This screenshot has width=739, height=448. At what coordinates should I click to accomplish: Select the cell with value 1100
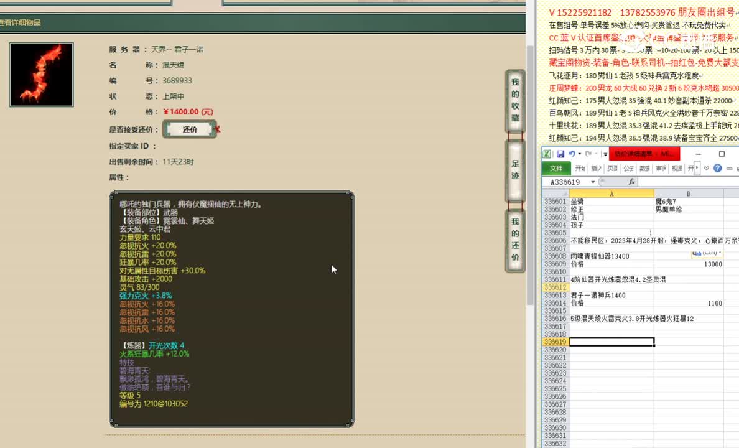pos(689,303)
